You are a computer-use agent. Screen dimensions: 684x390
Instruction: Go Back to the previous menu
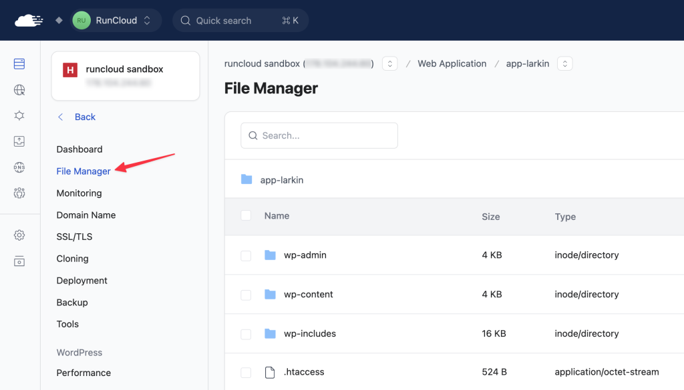[85, 117]
